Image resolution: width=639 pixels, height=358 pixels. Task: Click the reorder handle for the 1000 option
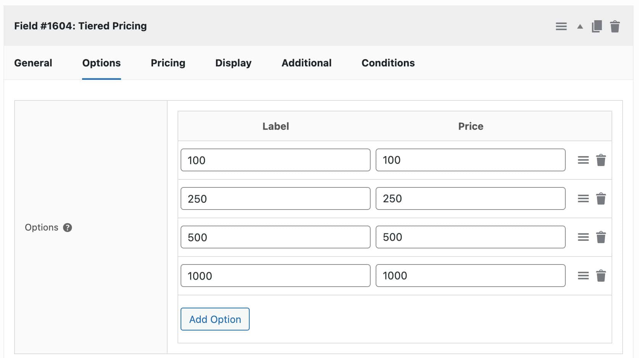tap(583, 275)
